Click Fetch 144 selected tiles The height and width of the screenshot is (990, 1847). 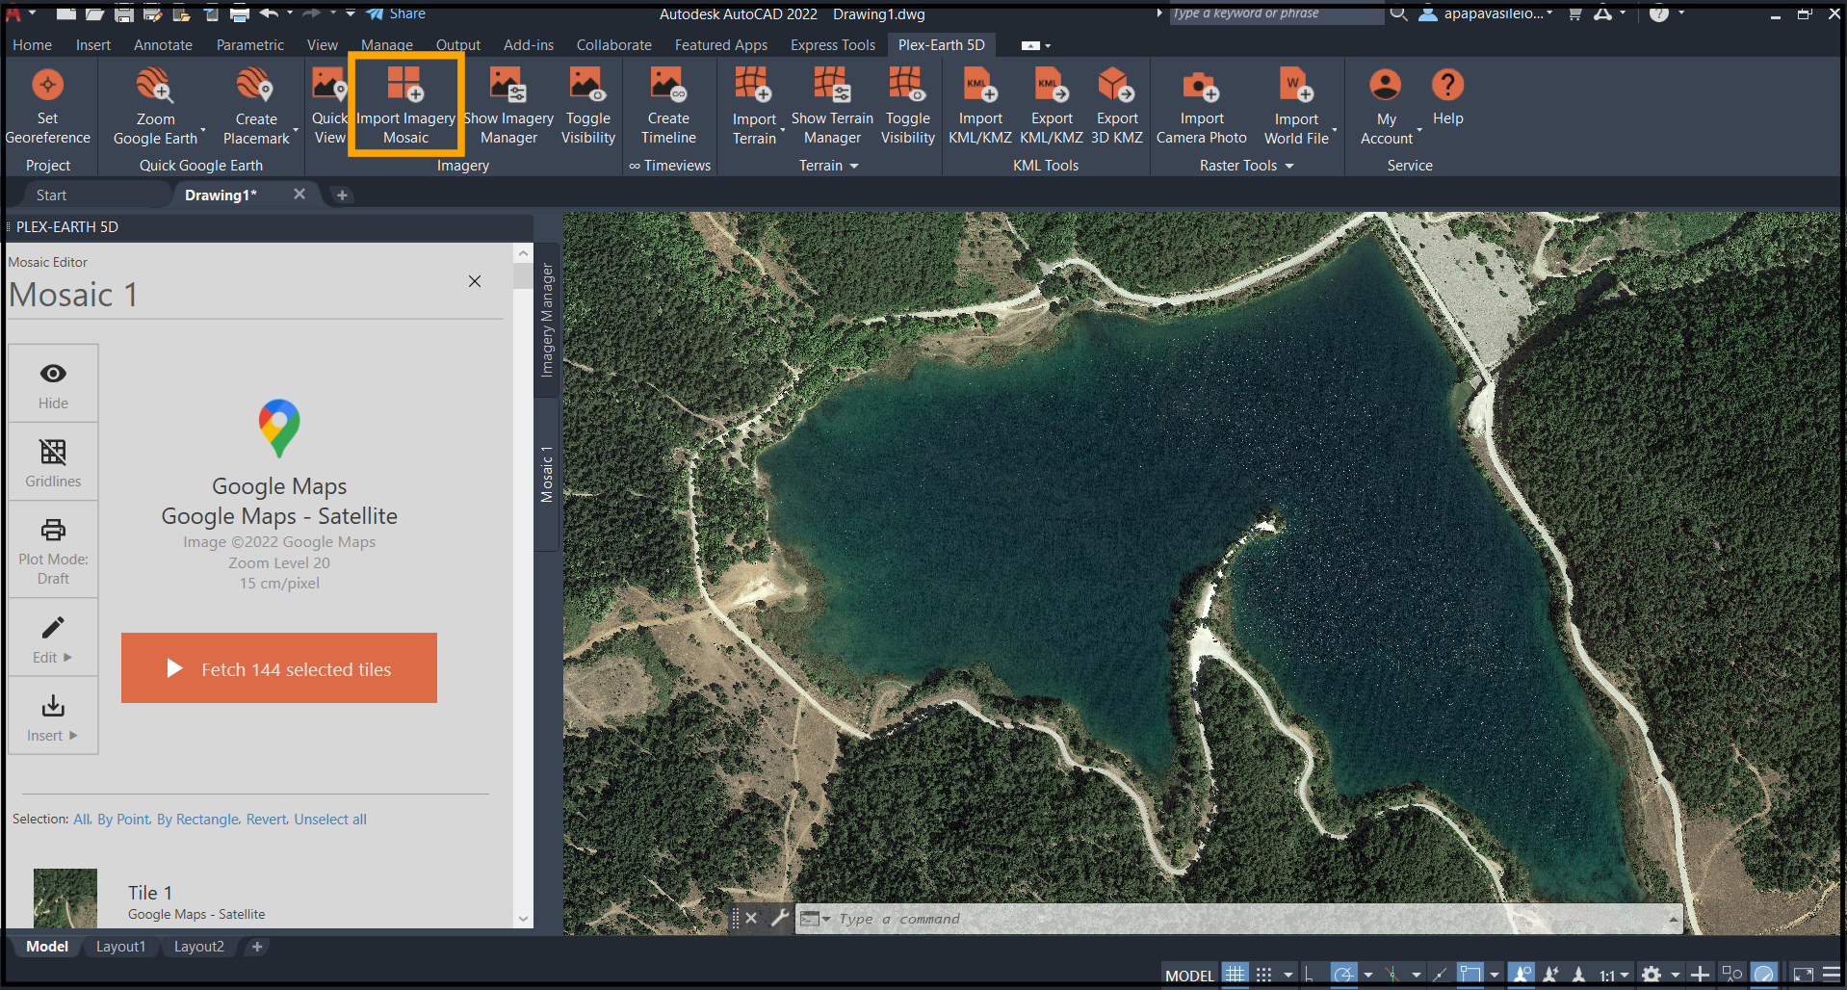click(x=278, y=668)
